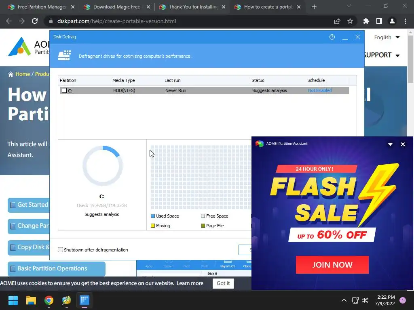Expand the English language dropdown

click(x=387, y=37)
